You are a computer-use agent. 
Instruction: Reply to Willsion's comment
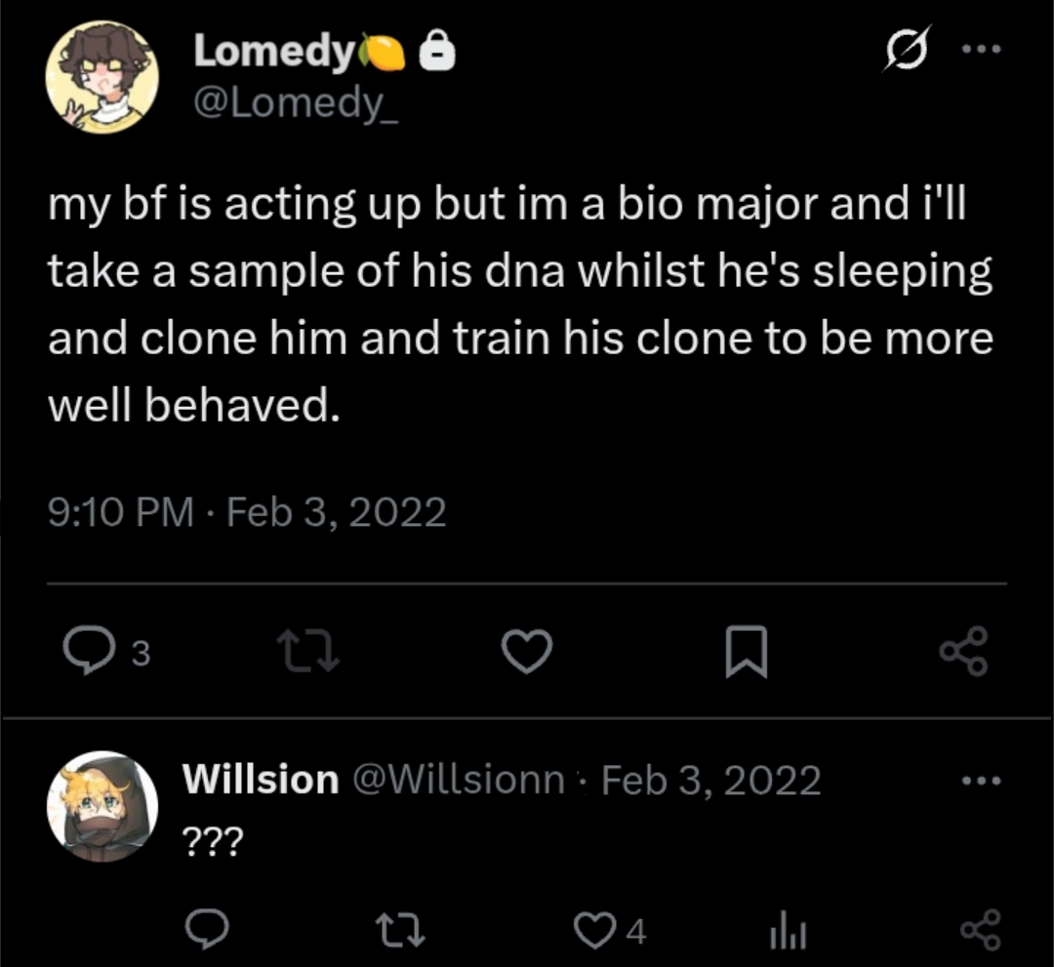207,929
